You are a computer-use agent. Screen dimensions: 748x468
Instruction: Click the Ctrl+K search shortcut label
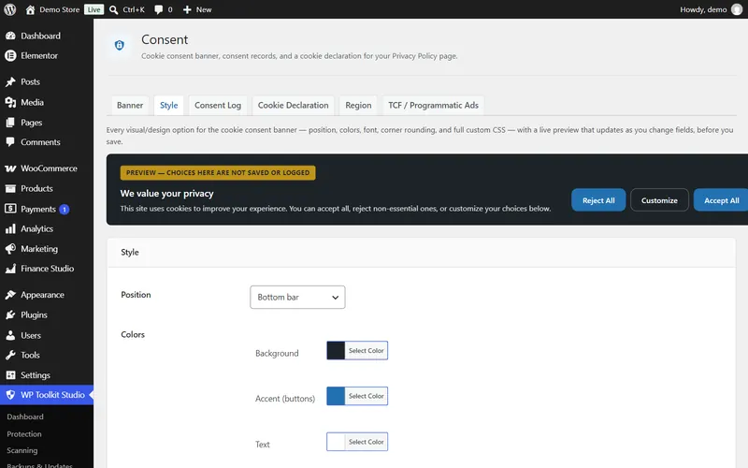coord(134,9)
